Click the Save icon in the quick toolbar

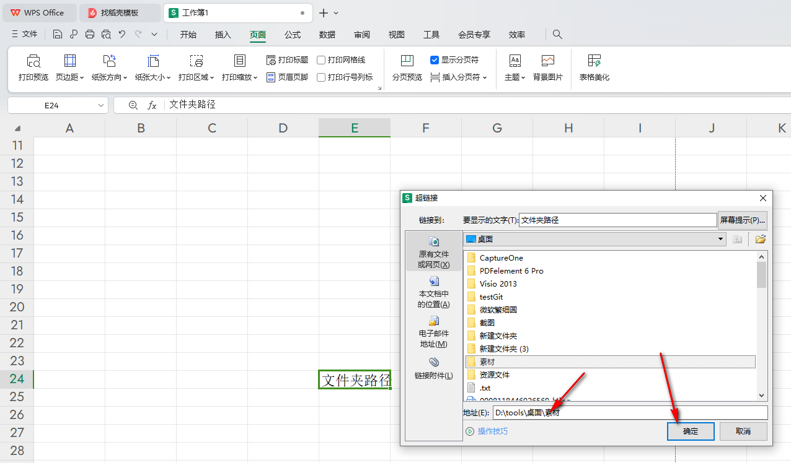click(58, 34)
